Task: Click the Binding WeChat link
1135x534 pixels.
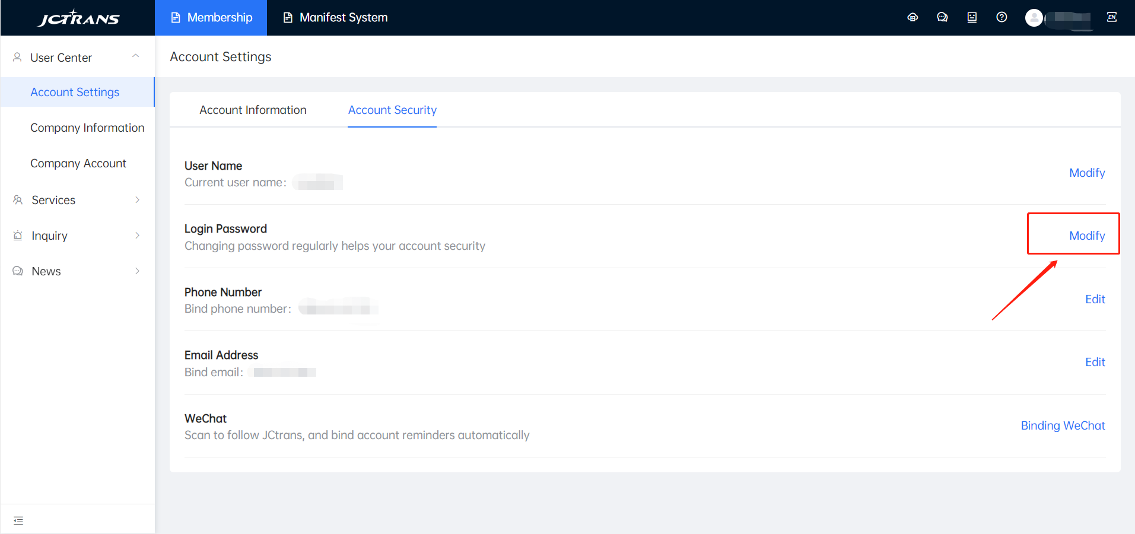Action: [x=1063, y=425]
